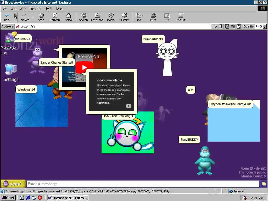Click the Start button on taskbar

coord(8,198)
